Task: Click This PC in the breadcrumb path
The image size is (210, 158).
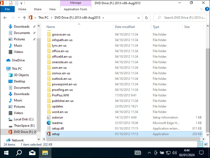Action: (43, 18)
